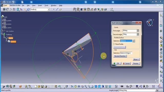The width and height of the screenshot is (164, 92).
Task: Open the PartBody dropdown arrow
Action: [49, 9]
